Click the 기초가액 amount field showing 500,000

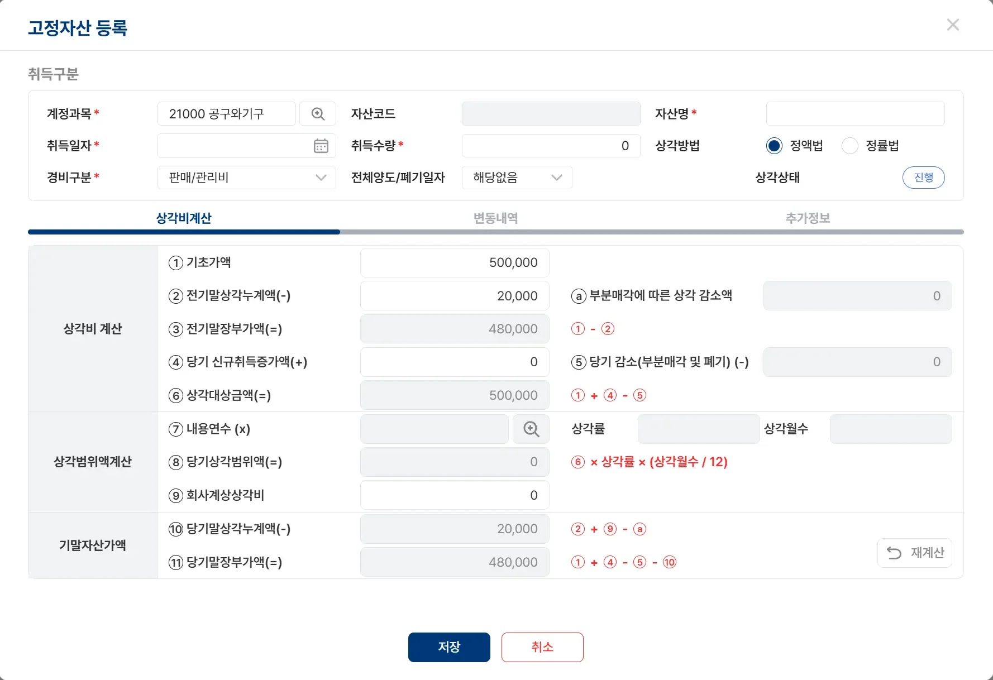pos(454,262)
